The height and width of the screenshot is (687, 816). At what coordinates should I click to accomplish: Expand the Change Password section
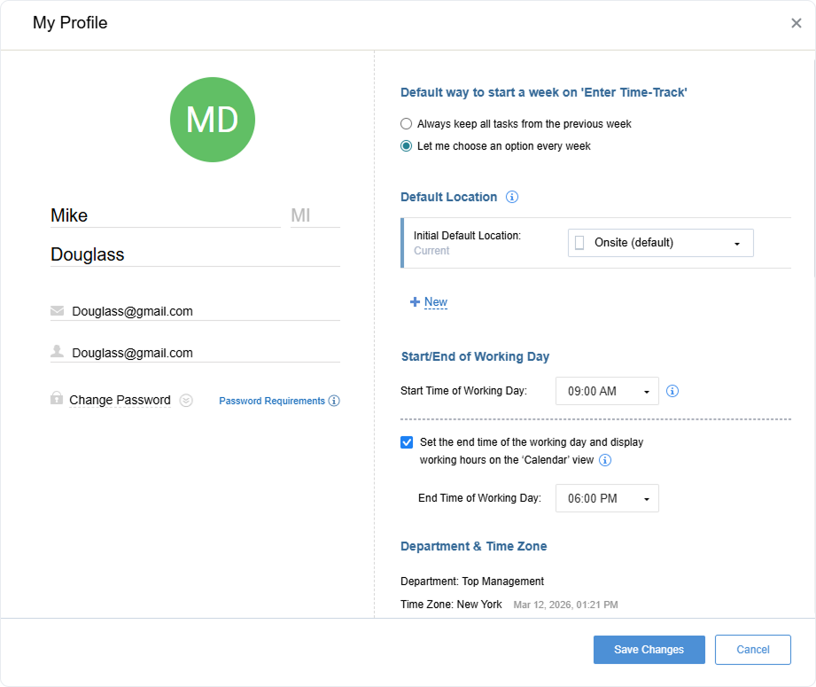(x=186, y=400)
